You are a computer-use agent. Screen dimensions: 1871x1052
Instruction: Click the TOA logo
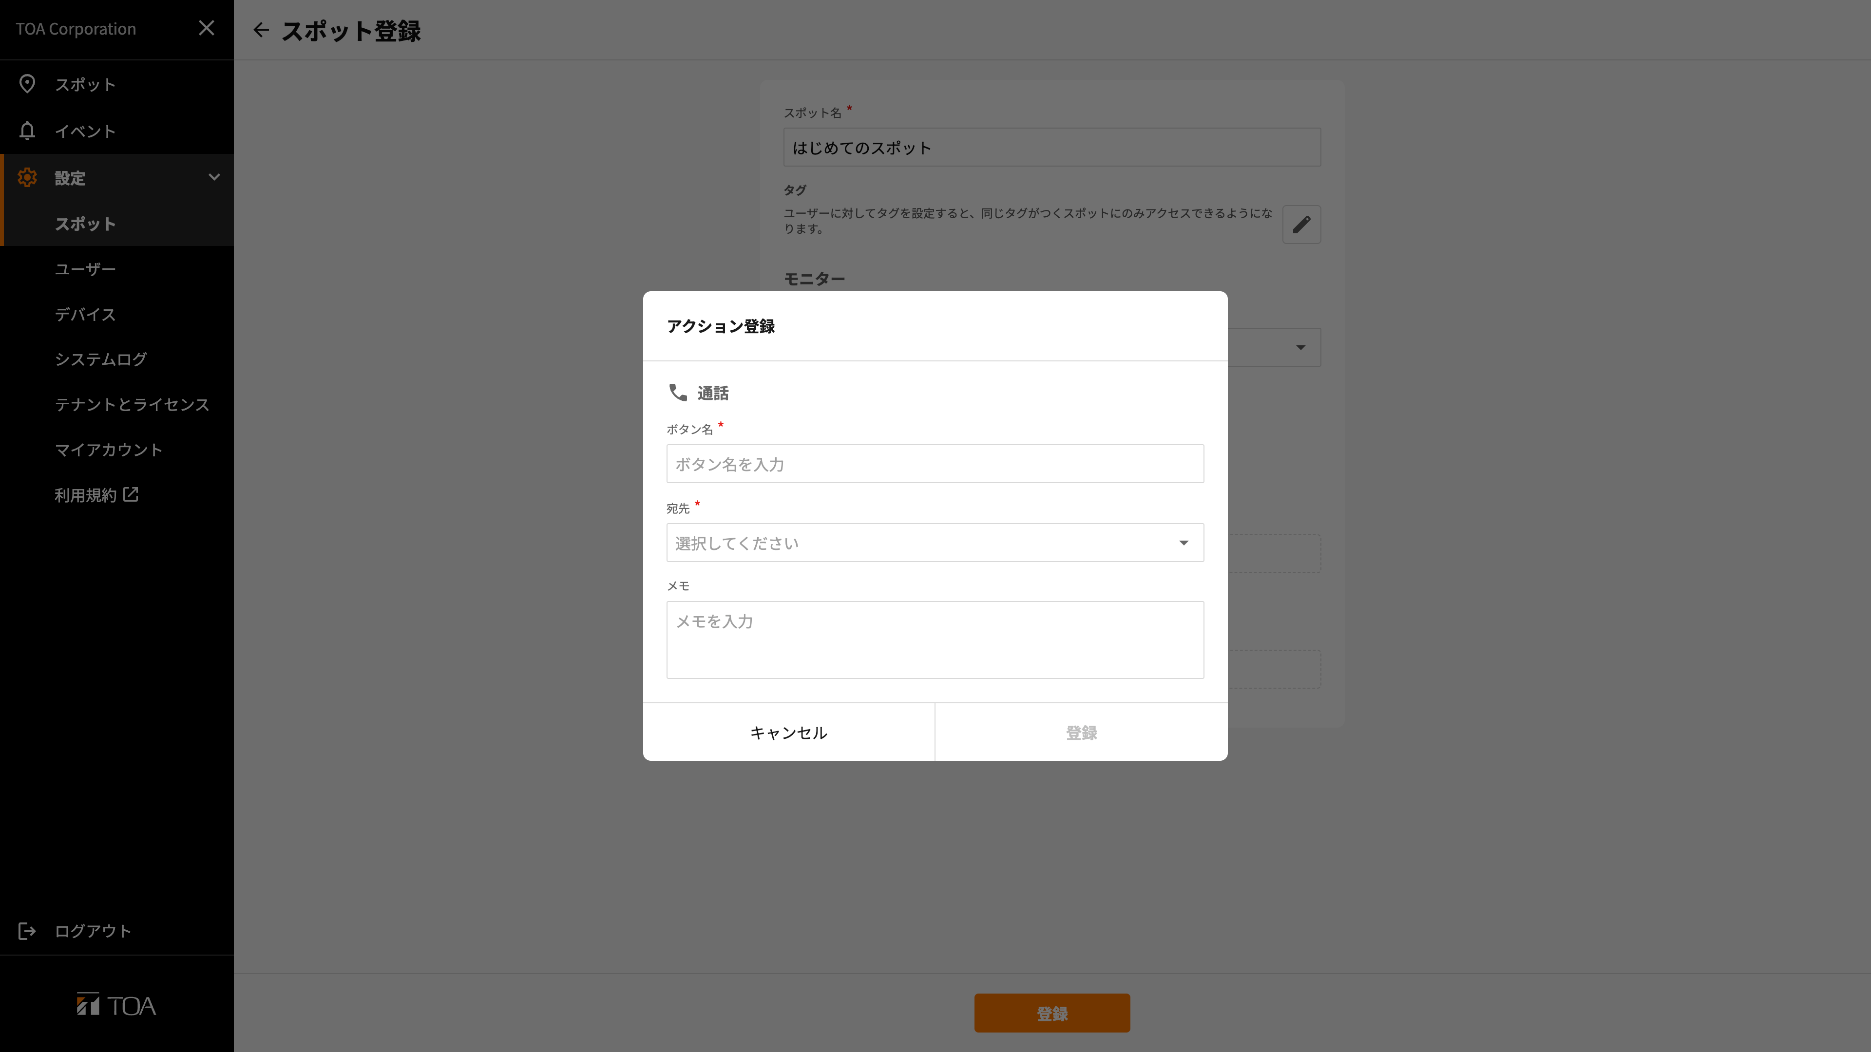click(116, 1005)
